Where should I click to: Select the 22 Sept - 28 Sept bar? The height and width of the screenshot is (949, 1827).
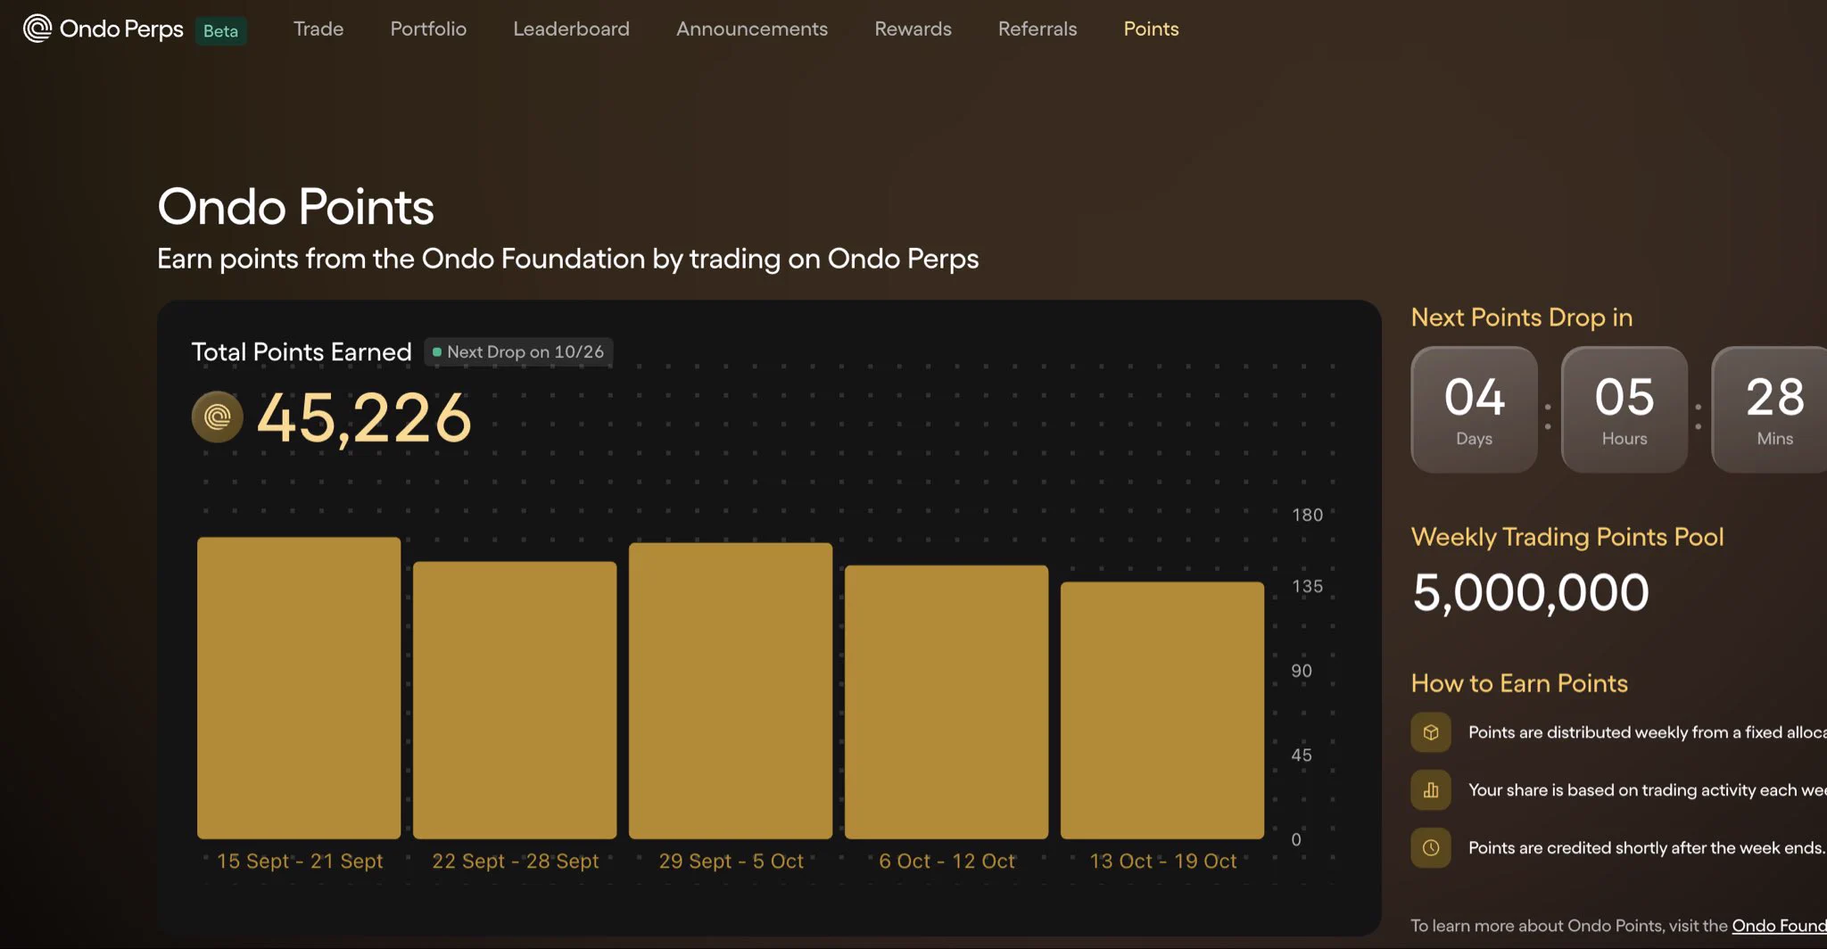click(x=515, y=700)
